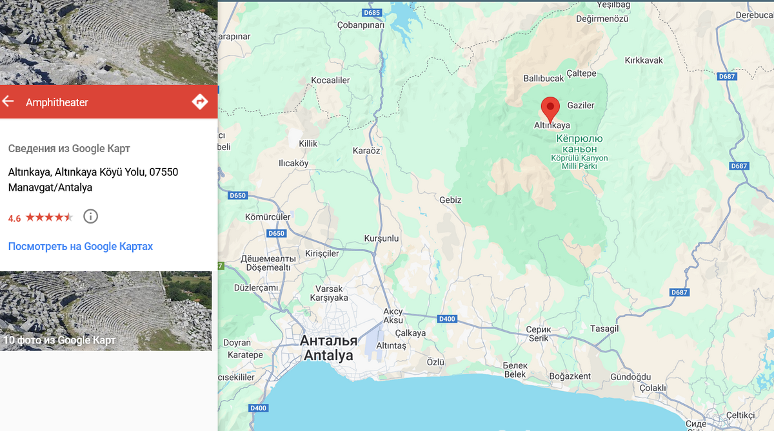The width and height of the screenshot is (774, 431).
Task: Click the 4.6 star rating
Action: (x=41, y=218)
